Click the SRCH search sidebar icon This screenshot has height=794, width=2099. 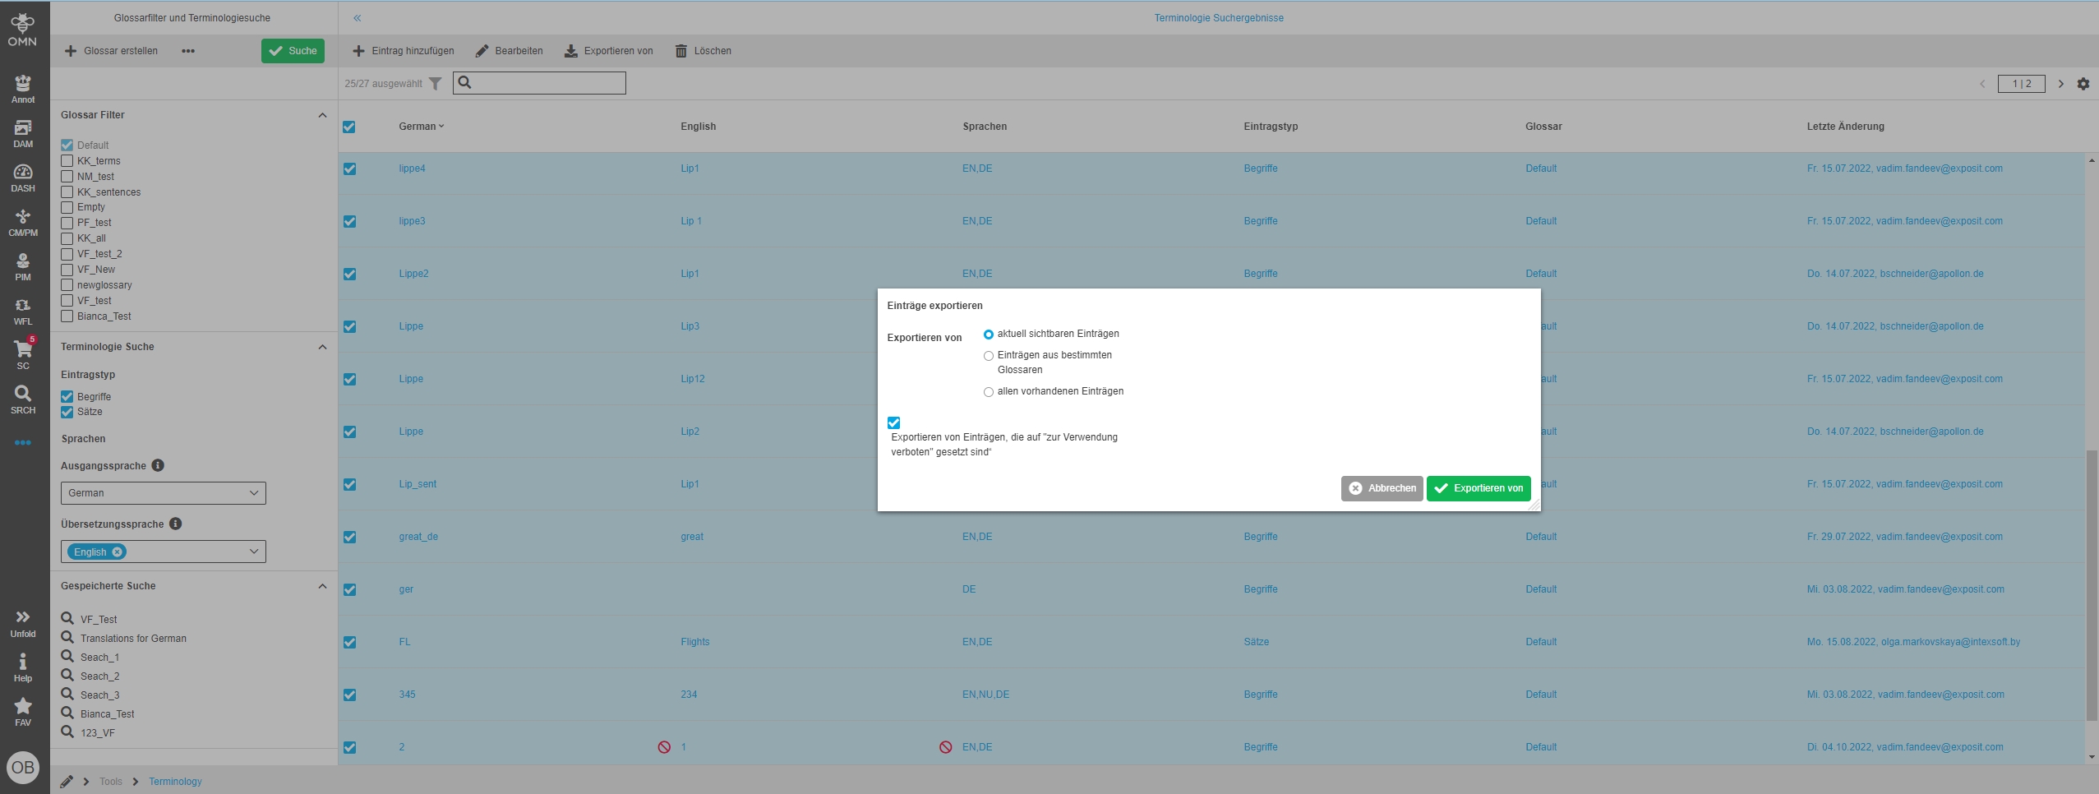tap(23, 399)
